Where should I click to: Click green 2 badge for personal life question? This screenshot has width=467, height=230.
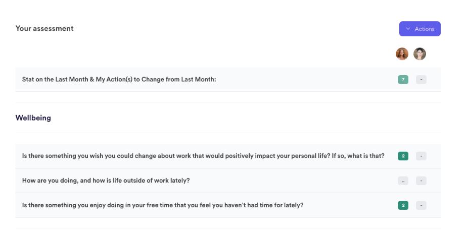point(403,156)
